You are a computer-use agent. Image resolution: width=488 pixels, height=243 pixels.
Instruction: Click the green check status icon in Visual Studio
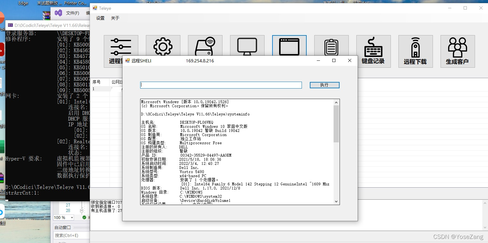84,217
